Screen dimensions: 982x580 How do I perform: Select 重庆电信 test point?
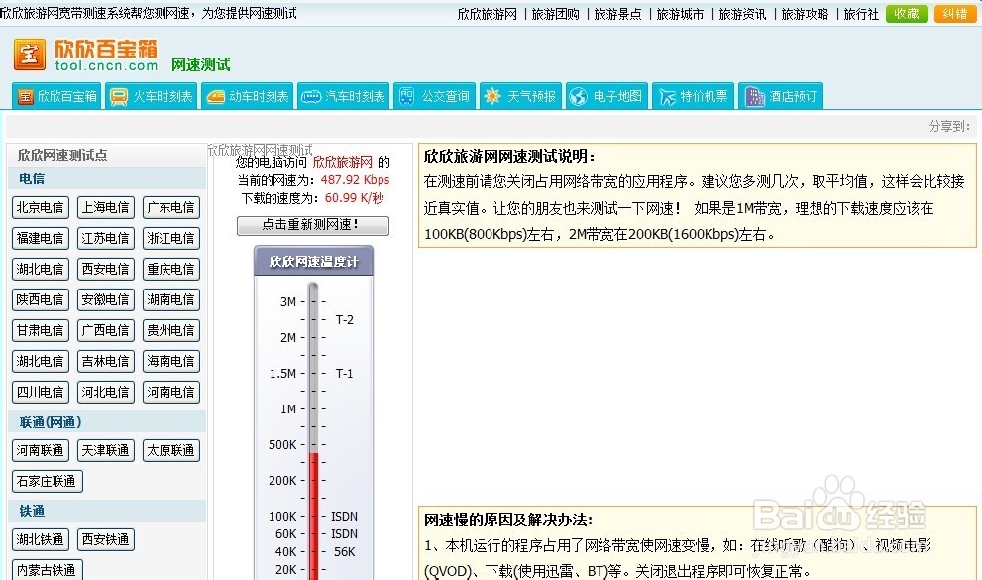point(171,269)
